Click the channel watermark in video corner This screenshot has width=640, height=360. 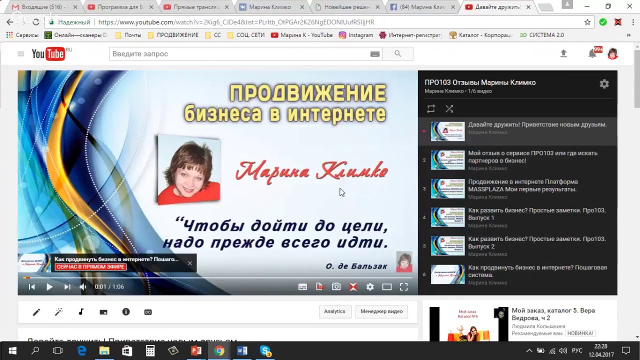[404, 262]
